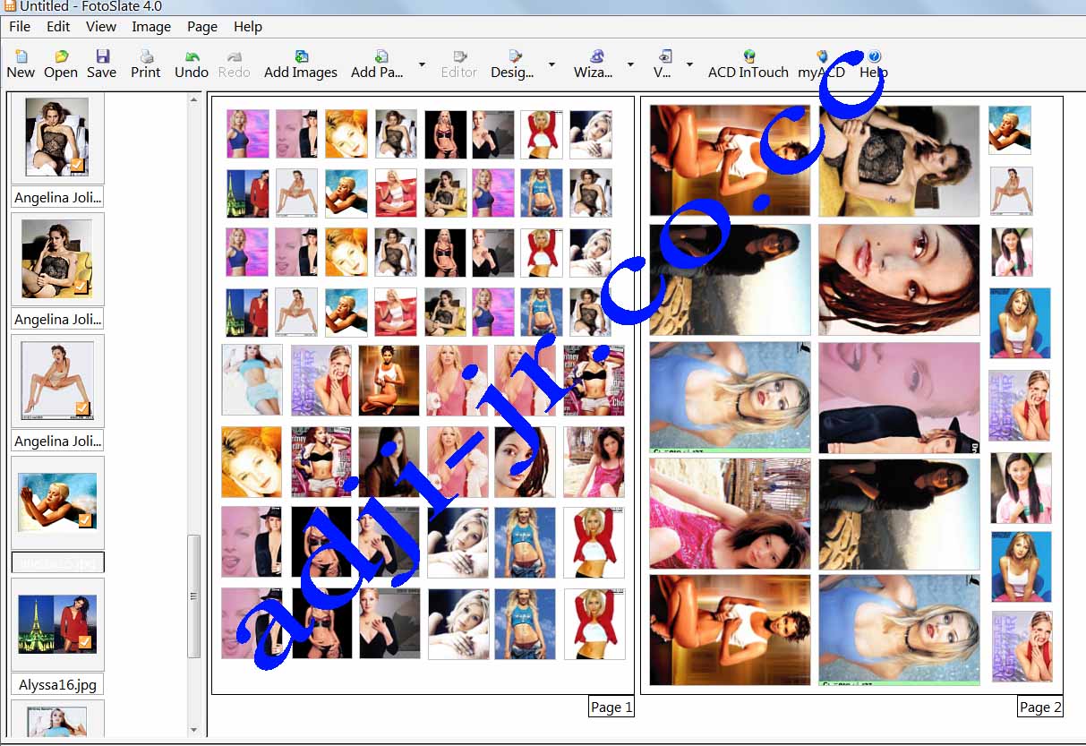This screenshot has width=1086, height=746.
Task: Click the Page 1 label
Action: [x=611, y=707]
